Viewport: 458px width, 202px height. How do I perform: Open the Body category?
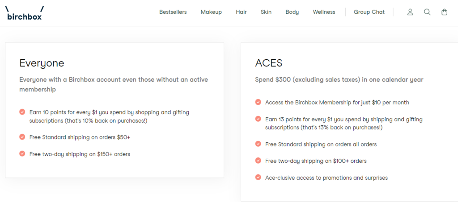292,12
